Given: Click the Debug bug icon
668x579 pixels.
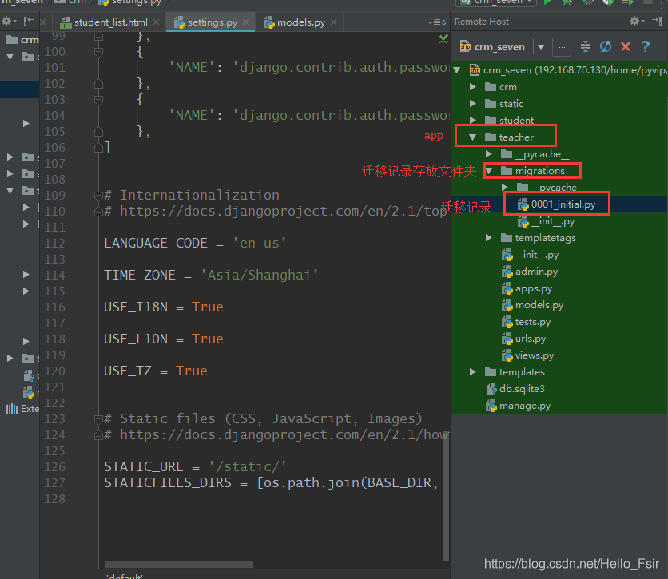Looking at the screenshot, I should point(567,2).
